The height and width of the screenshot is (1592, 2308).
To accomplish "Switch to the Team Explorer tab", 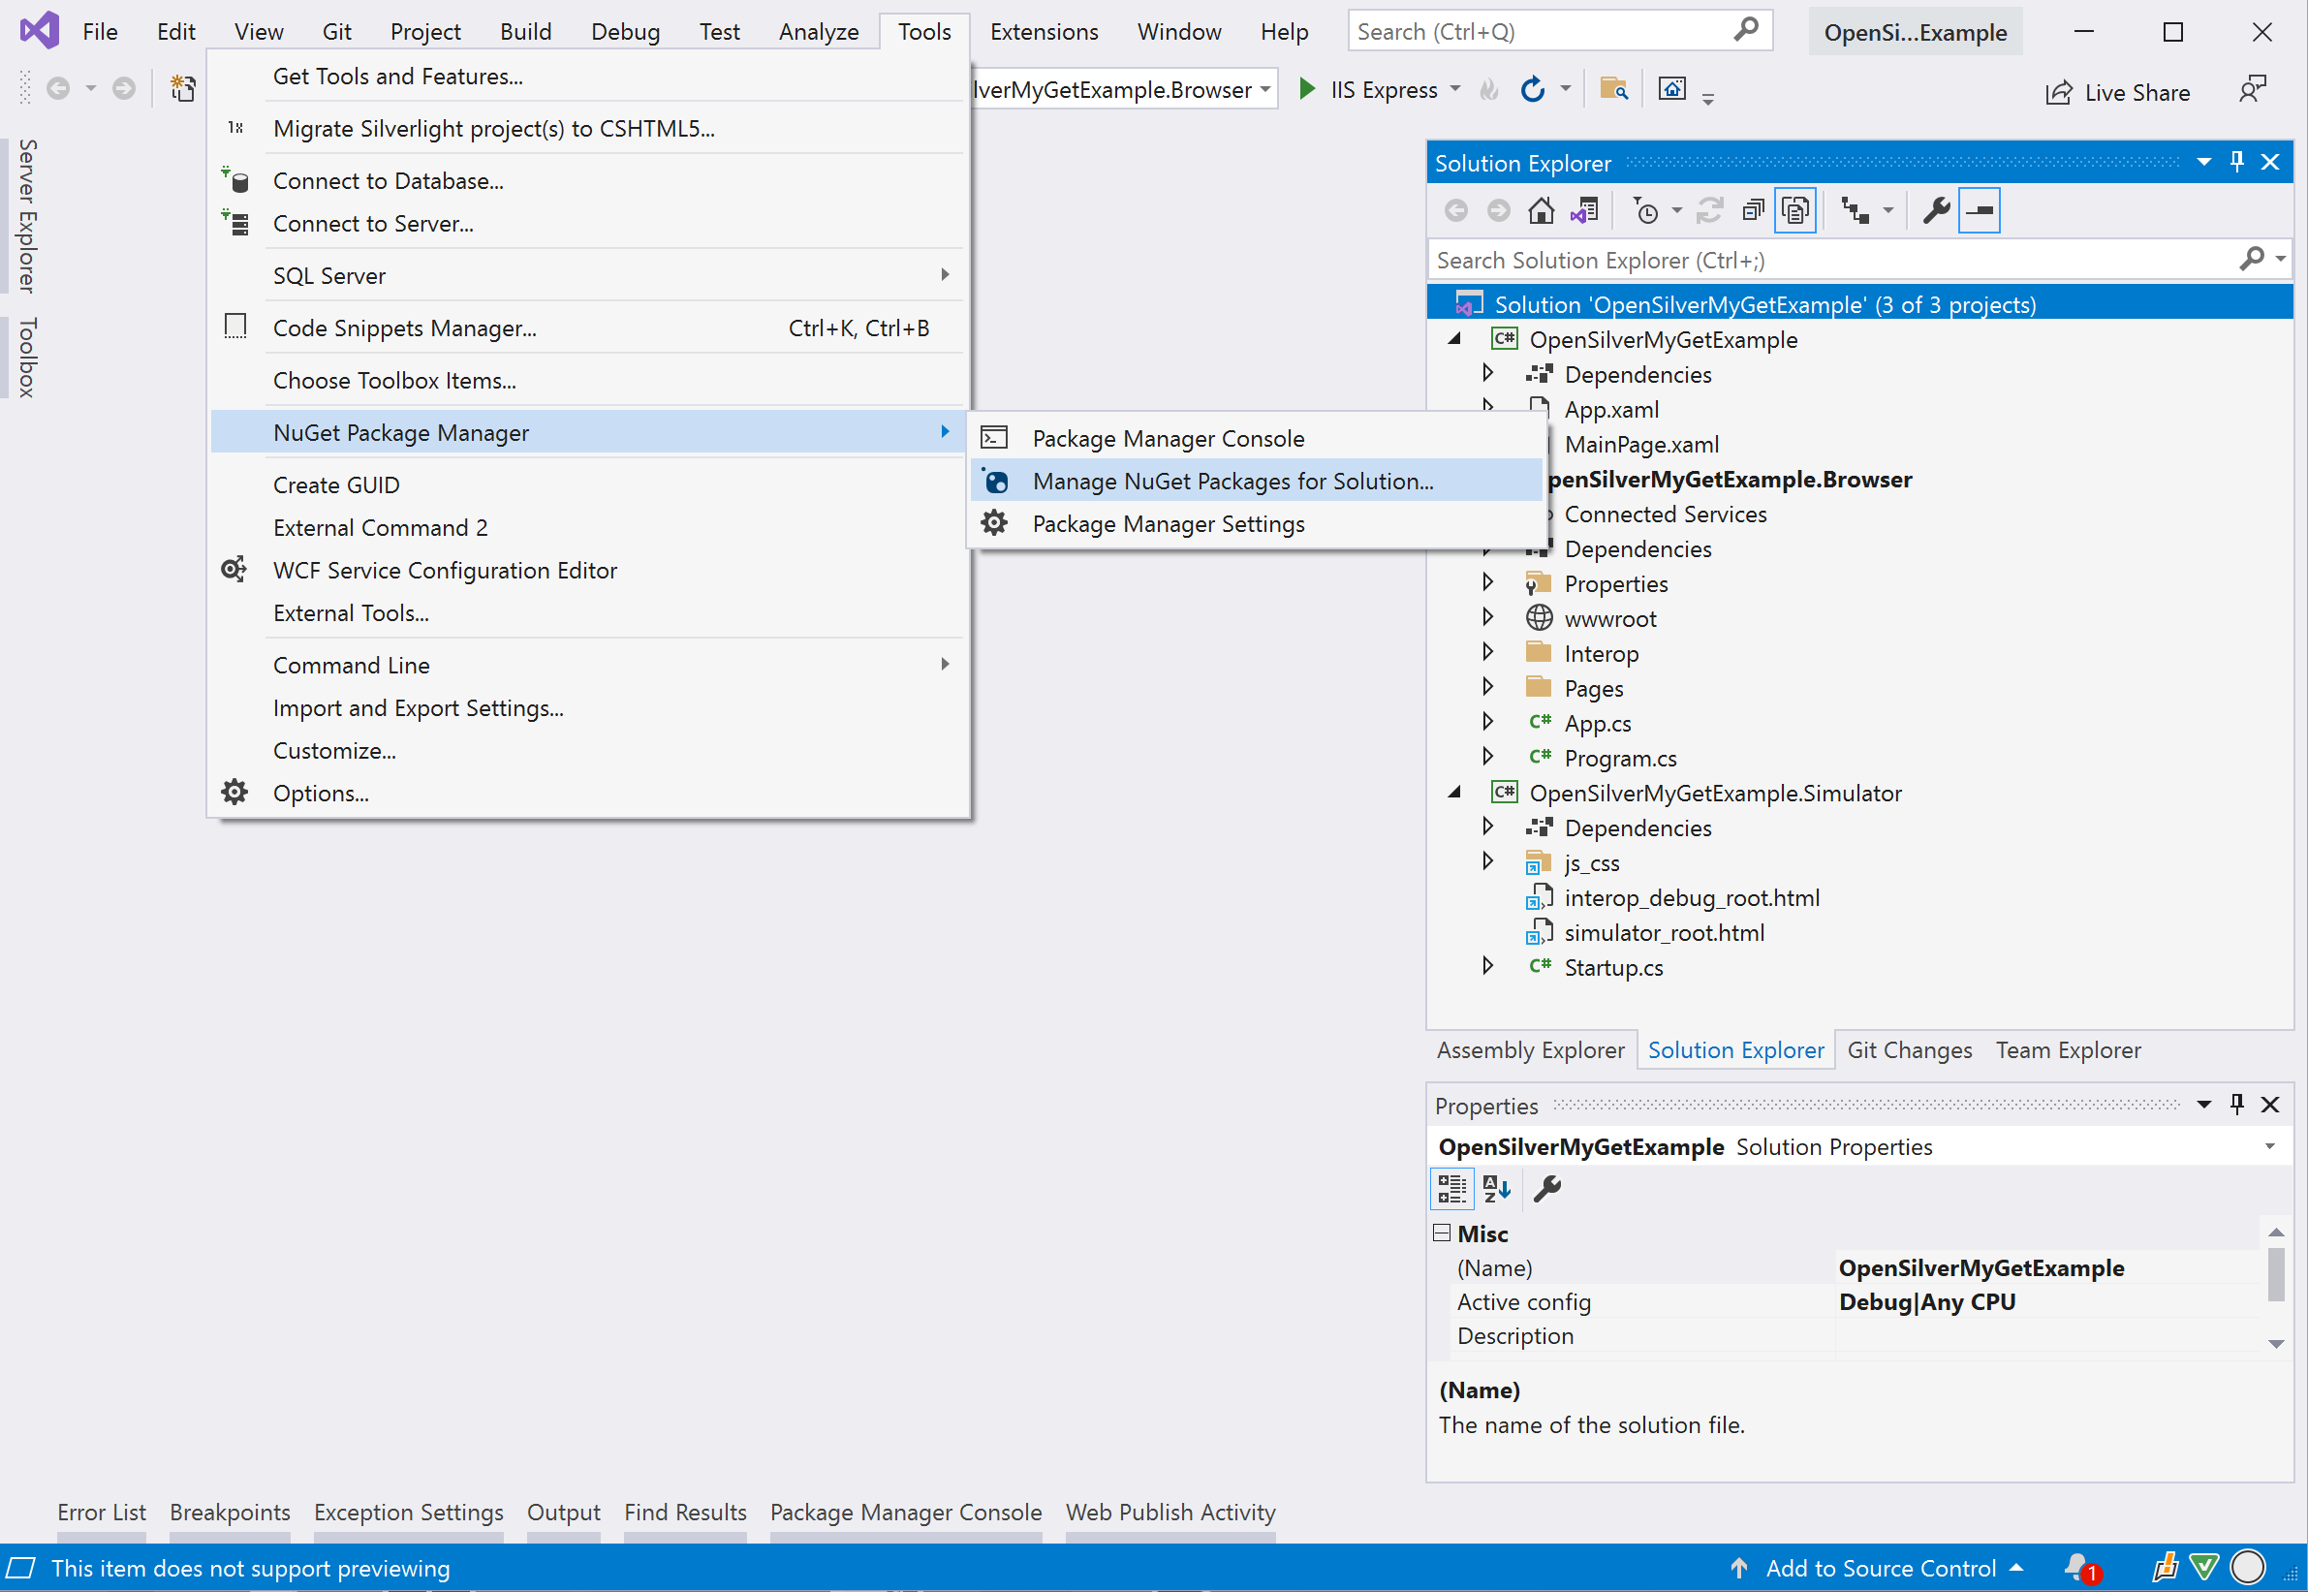I will coord(2068,1050).
